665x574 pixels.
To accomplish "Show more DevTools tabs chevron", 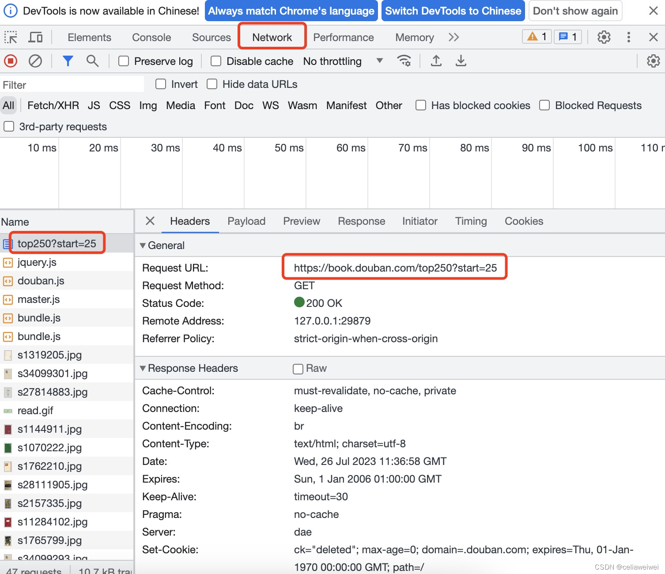I will click(454, 38).
